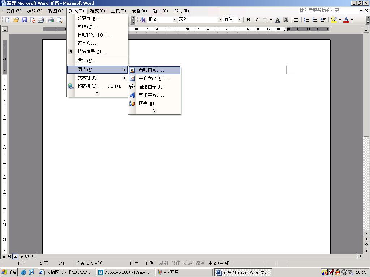The image size is (370, 277).
Task: Toggle Character Shading button
Action: pos(286,20)
